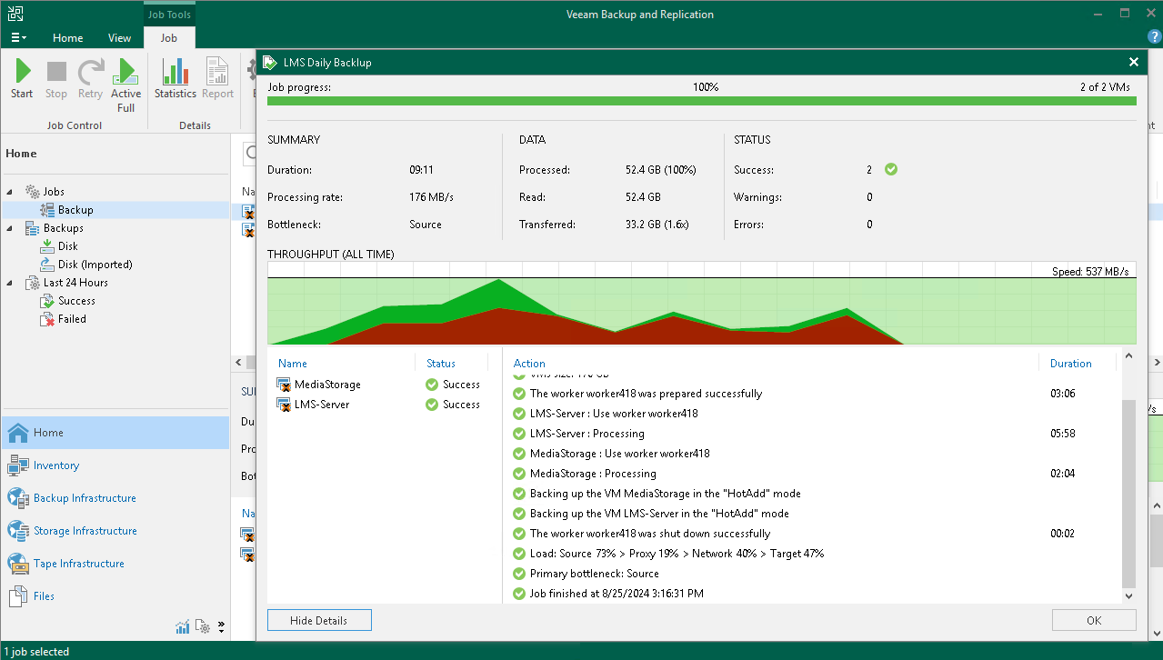Image resolution: width=1163 pixels, height=660 pixels.
Task: Click the action log vertical scrollbar thumb
Action: (x=1128, y=492)
